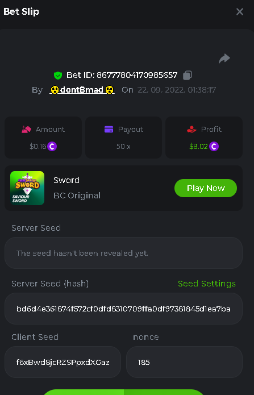Click the share arrow icon

[x=224, y=59]
